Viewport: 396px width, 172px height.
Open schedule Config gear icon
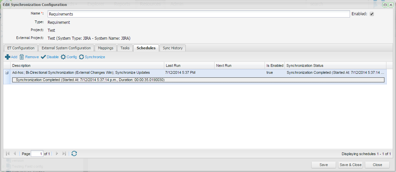pyautogui.click(x=63, y=57)
